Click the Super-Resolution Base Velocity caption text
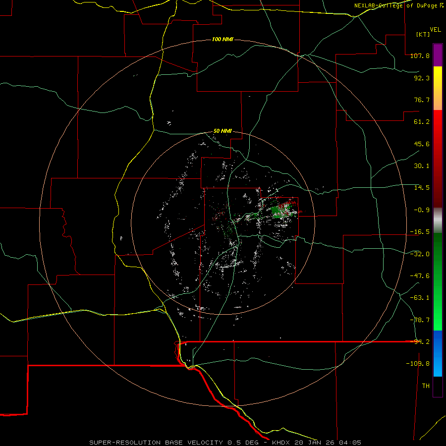The height and width of the screenshot is (446, 446). [225, 443]
